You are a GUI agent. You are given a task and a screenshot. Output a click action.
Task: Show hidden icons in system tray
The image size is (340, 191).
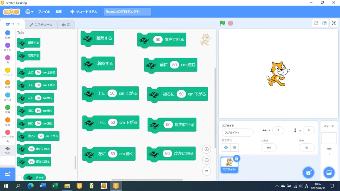tap(277, 186)
